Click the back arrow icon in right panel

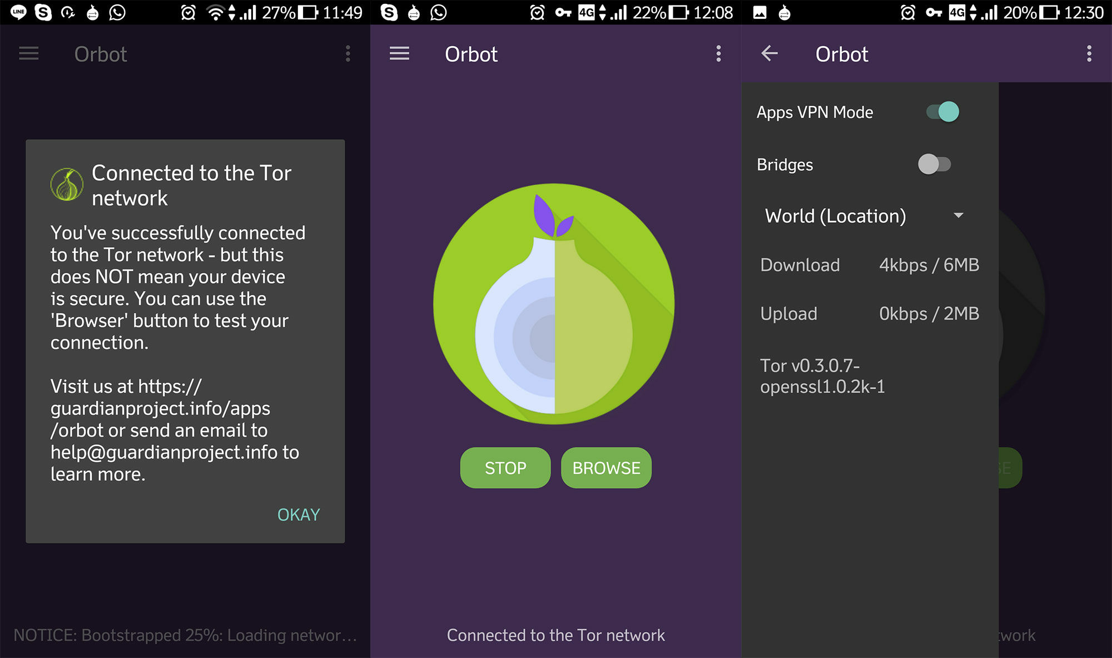coord(766,53)
